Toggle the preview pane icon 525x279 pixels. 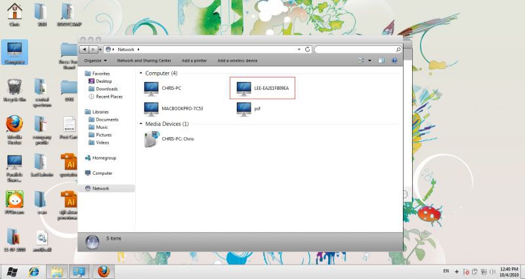click(381, 60)
